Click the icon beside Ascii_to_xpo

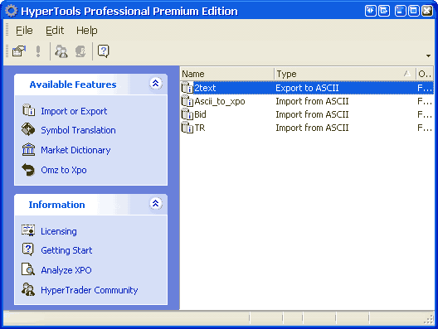pos(187,101)
